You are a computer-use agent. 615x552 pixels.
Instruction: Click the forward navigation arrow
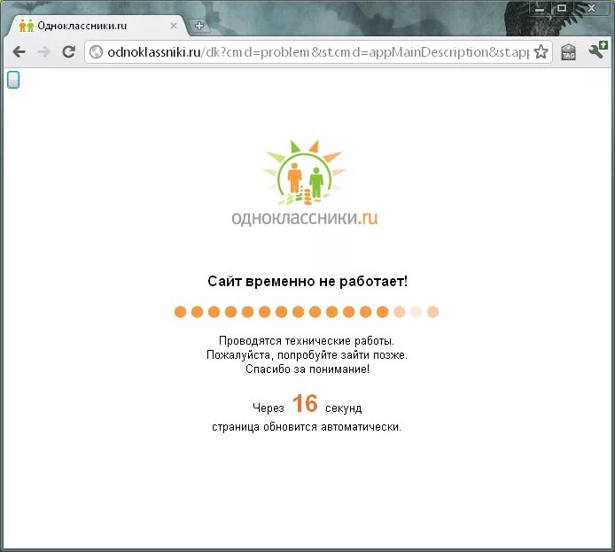[x=44, y=51]
